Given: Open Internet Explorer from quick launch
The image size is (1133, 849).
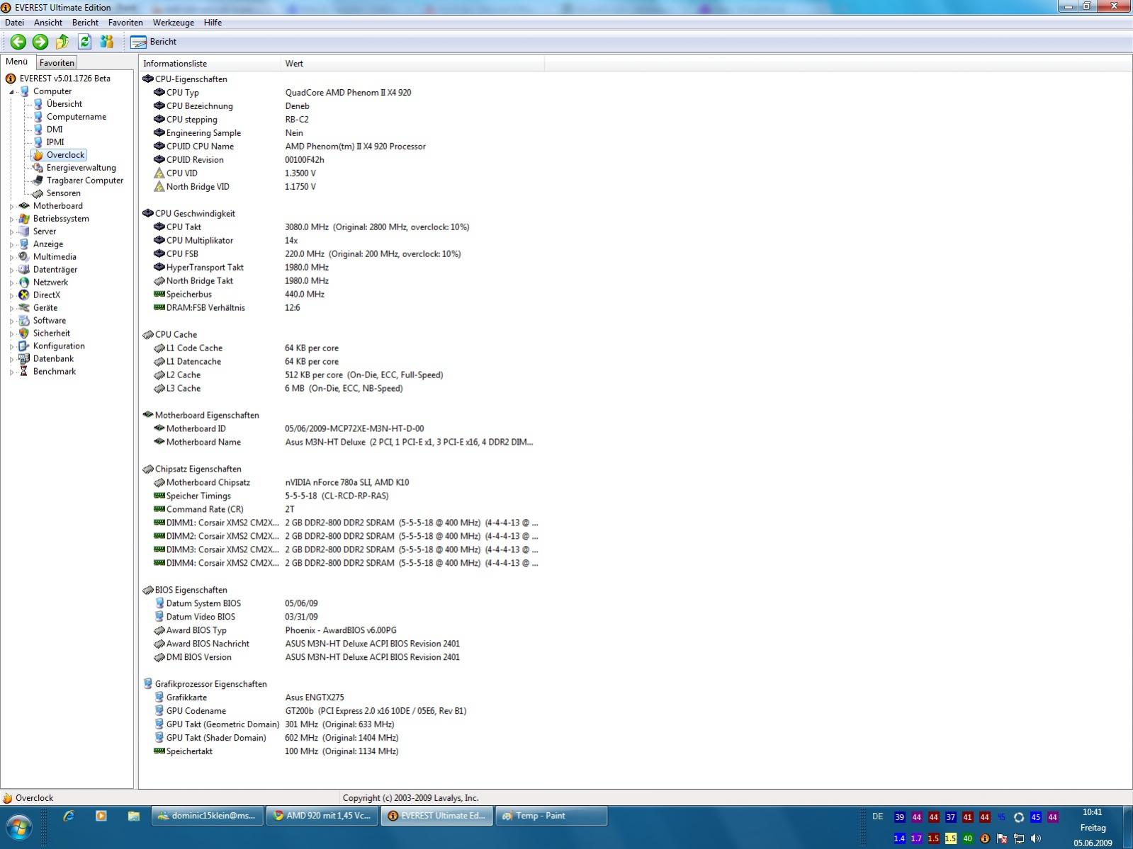Looking at the screenshot, I should [69, 816].
